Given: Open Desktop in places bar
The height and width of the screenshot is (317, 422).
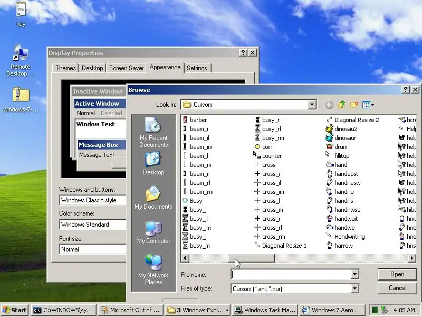Looking at the screenshot, I should [x=154, y=164].
